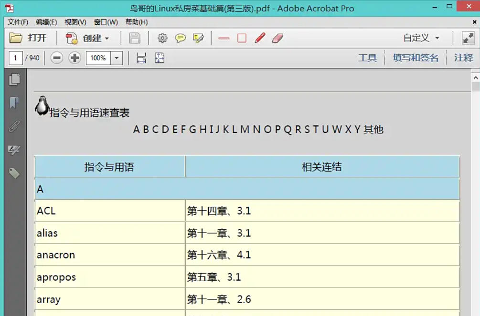Show the Attachments paperclip panel

coord(14,126)
